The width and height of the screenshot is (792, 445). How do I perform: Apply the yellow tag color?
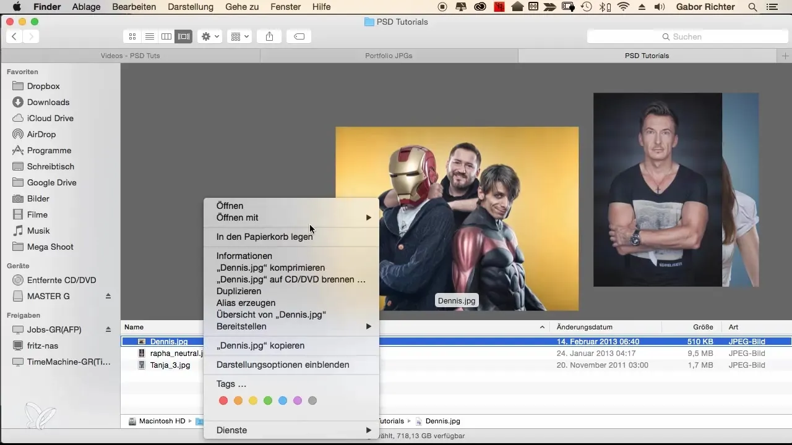pos(253,401)
